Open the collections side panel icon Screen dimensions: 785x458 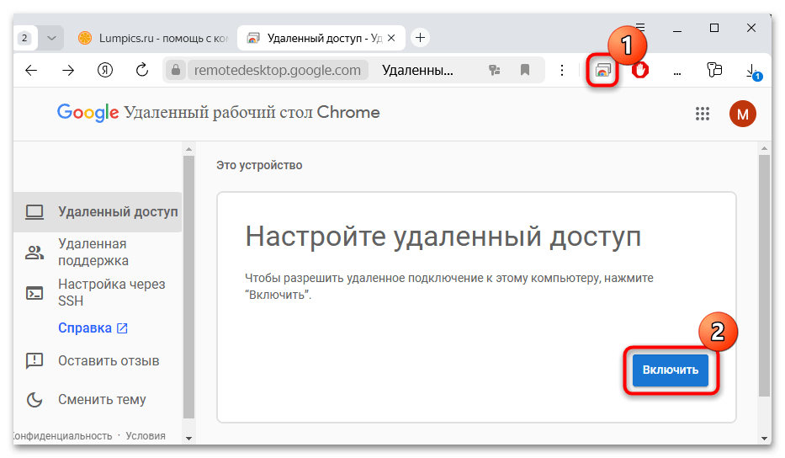pos(714,70)
